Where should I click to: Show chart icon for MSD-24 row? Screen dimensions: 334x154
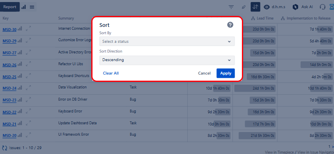(x=20, y=87)
